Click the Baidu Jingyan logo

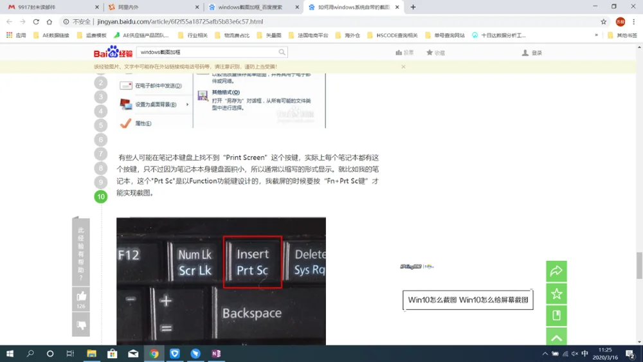[113, 52]
